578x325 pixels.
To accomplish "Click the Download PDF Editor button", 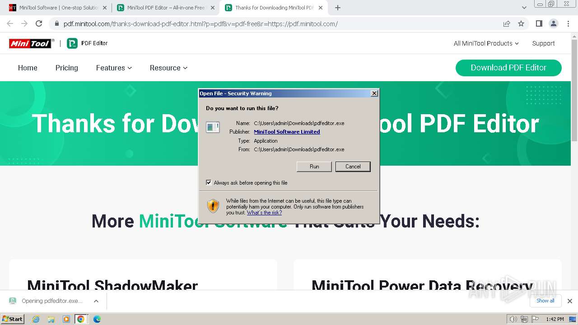I will (508, 68).
